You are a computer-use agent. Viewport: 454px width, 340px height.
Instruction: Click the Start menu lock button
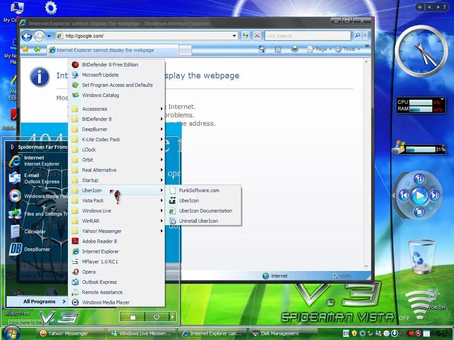coord(132,317)
